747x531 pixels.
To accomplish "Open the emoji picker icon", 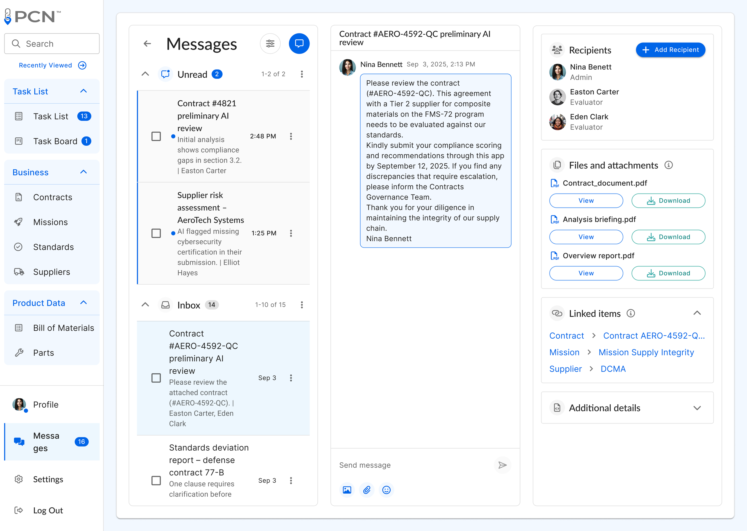I will point(386,490).
